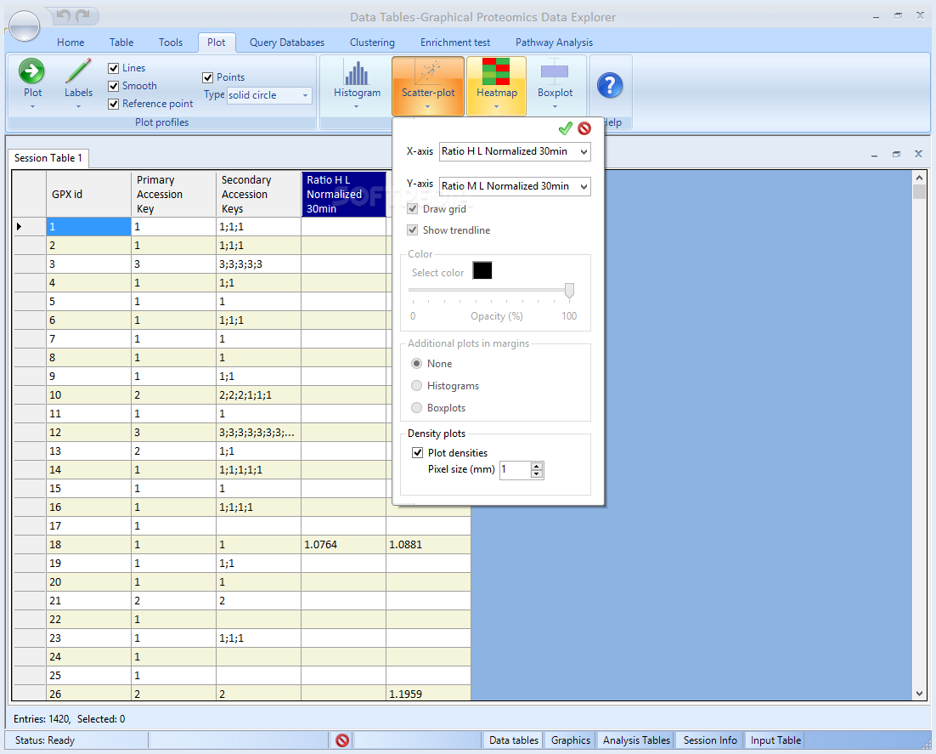936x754 pixels.
Task: Click the undo arrow in title bar
Action: [63, 15]
